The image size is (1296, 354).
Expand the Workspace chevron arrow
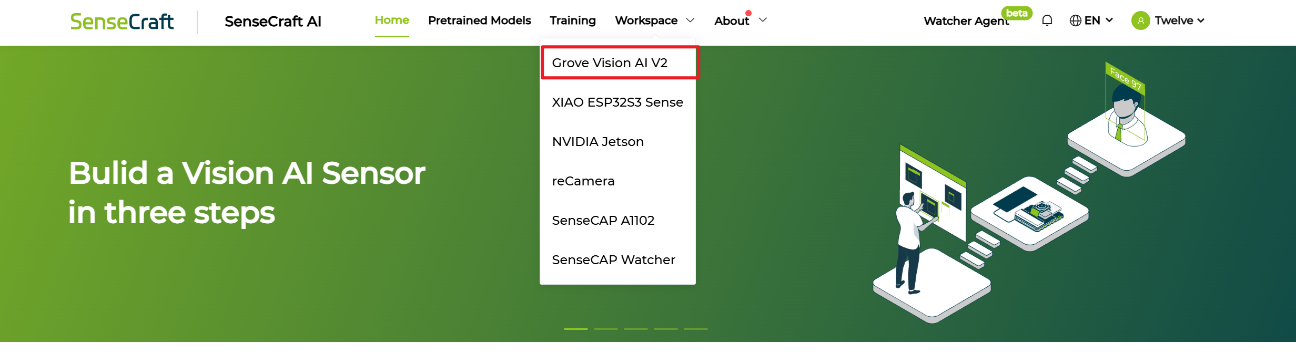(691, 20)
